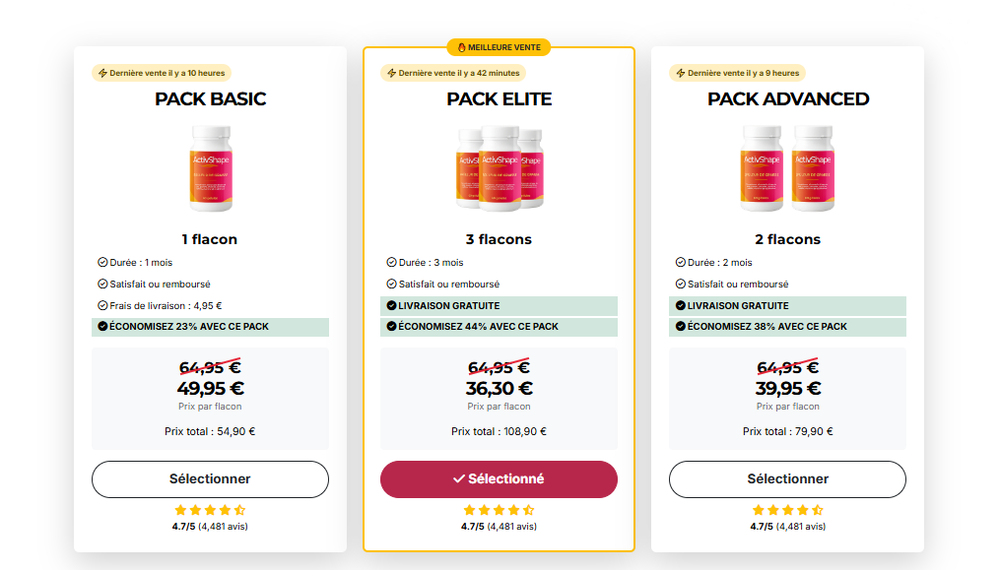Click lightning icon on Pack Elite badge

pyautogui.click(x=391, y=73)
